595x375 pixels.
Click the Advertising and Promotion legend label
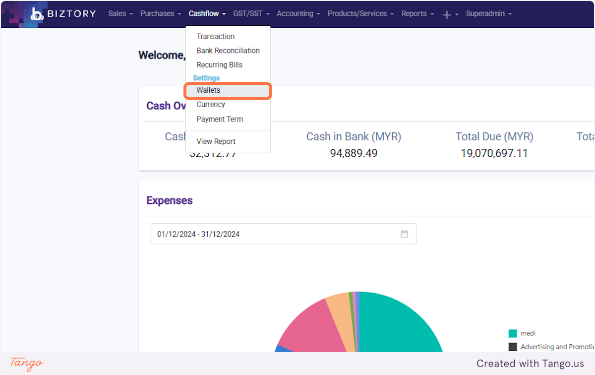557,347
